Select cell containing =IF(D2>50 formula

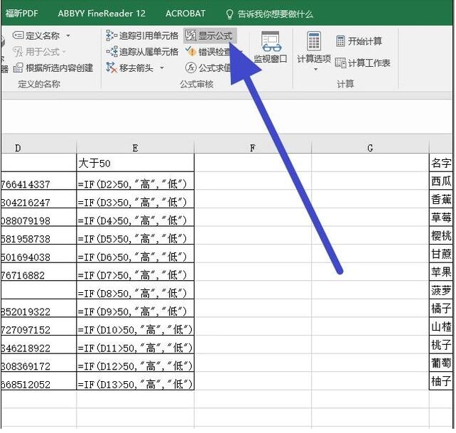[x=135, y=184]
